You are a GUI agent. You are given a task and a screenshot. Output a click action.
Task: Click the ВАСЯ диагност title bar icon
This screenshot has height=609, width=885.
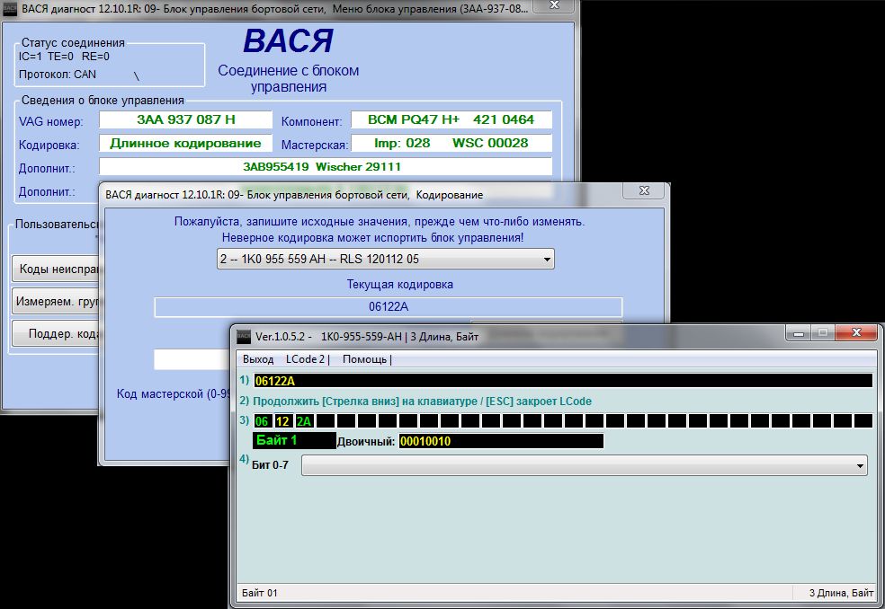(10, 9)
